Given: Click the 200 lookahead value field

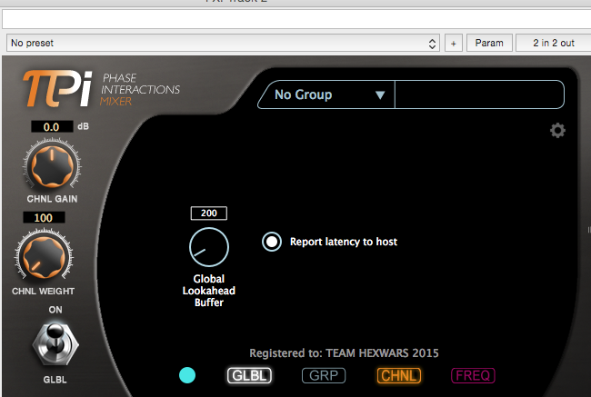Looking at the screenshot, I should 209,213.
